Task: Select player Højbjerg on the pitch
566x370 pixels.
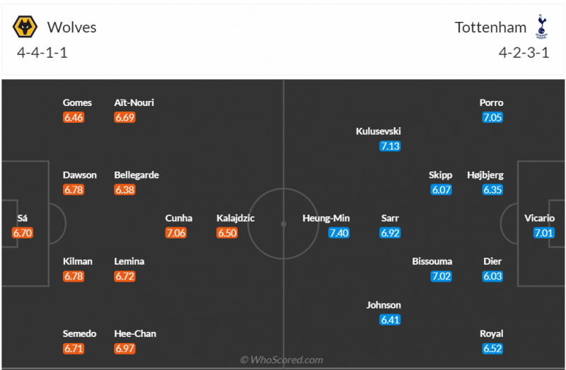Action: coord(485,174)
